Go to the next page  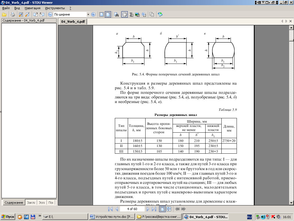pyautogui.click(x=148, y=209)
